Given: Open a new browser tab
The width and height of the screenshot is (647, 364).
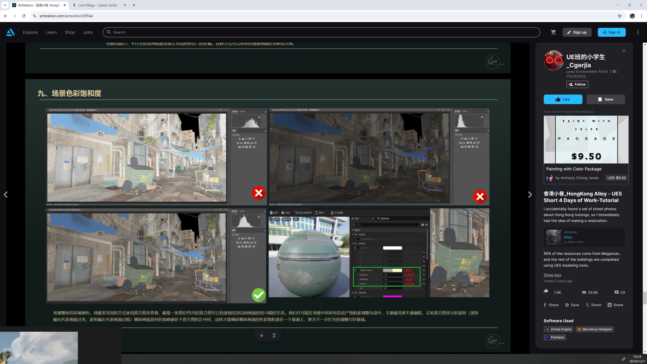Looking at the screenshot, I should tap(134, 5).
